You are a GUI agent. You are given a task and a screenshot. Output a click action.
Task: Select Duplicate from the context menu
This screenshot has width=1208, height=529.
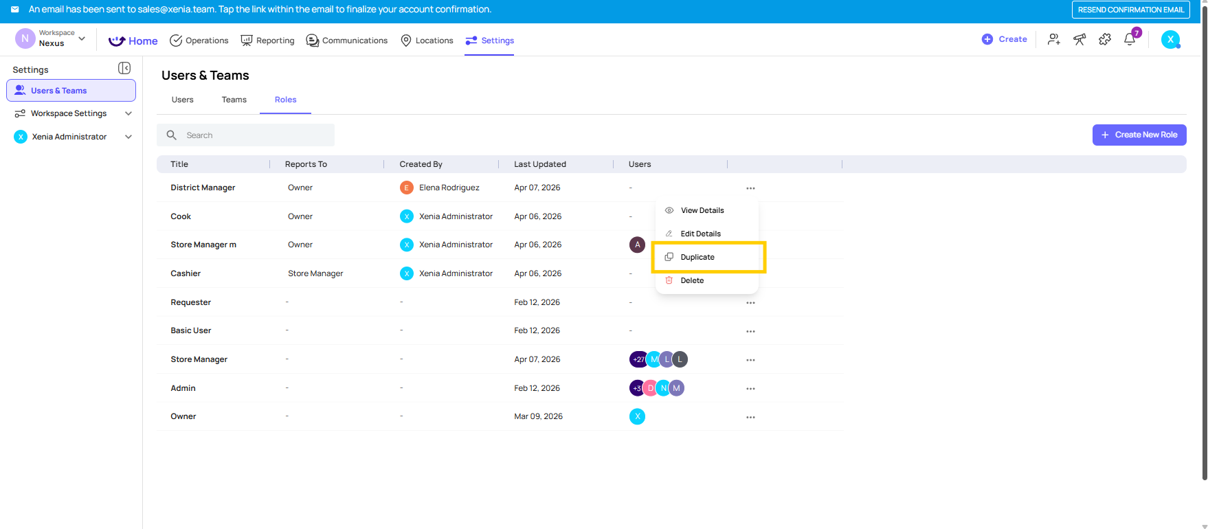697,257
